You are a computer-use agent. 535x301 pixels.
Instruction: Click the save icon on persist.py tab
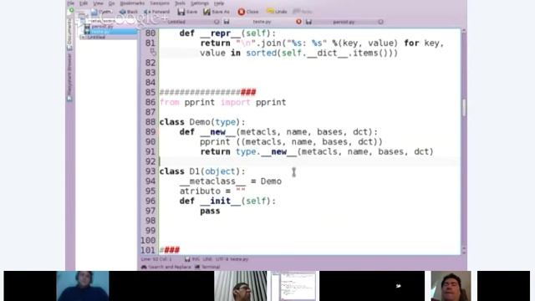pyautogui.click(x=308, y=22)
